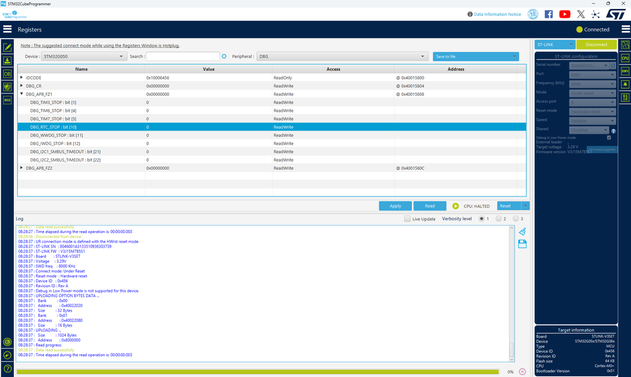Open the Option Bytes OB sidebar icon
Viewport: 631px width, 377px height.
[x=7, y=74]
